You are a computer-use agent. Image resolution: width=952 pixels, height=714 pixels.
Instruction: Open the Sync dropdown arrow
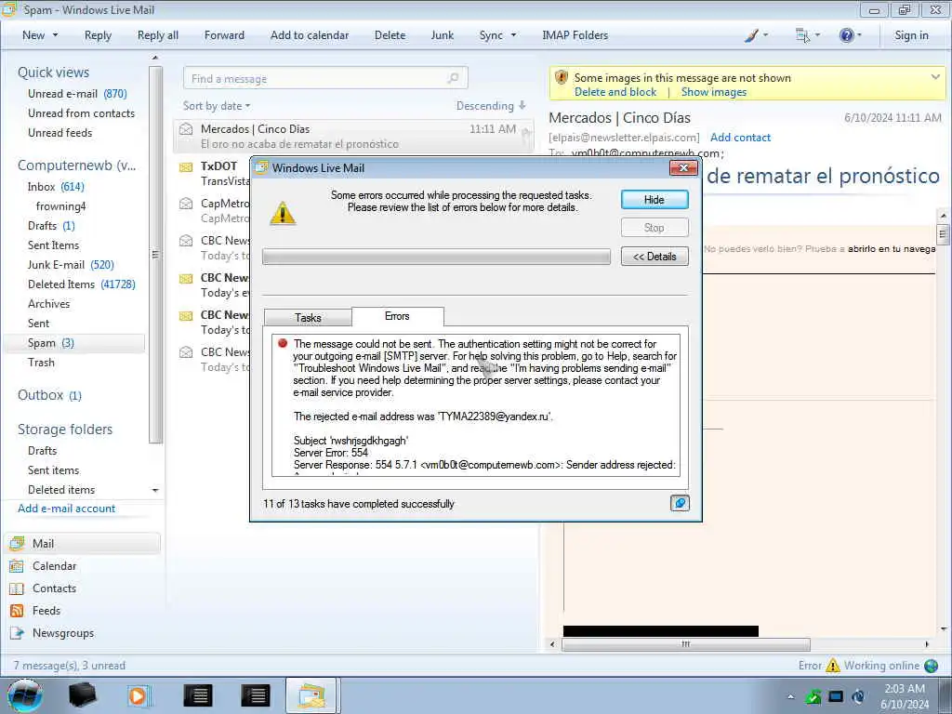point(513,35)
